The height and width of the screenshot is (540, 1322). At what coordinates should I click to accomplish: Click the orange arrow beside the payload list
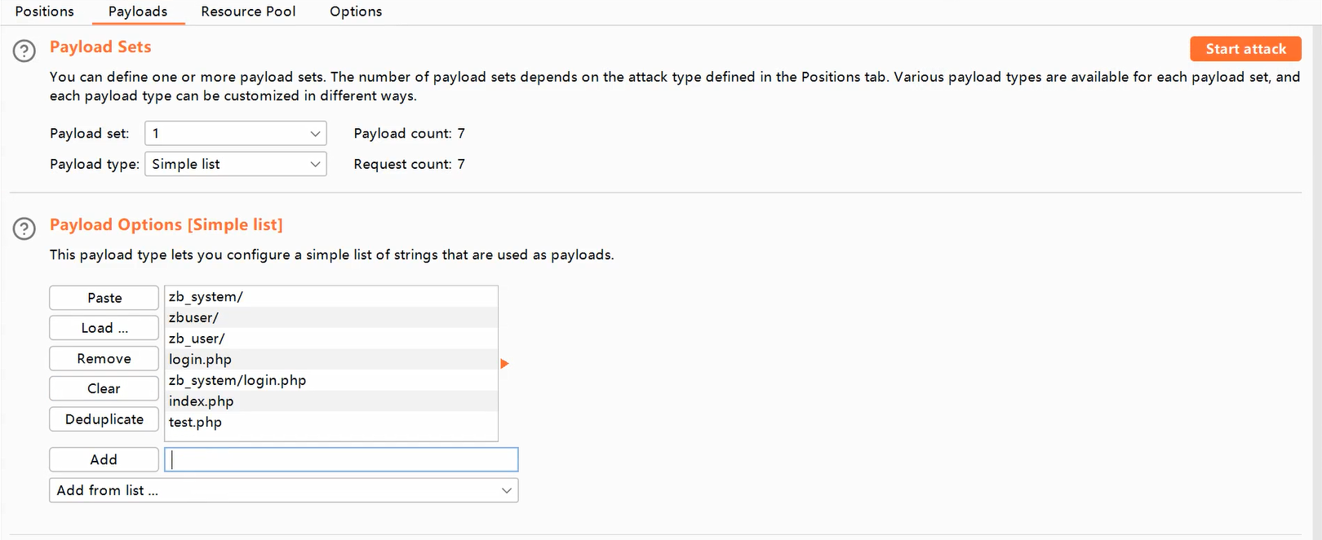tap(504, 364)
